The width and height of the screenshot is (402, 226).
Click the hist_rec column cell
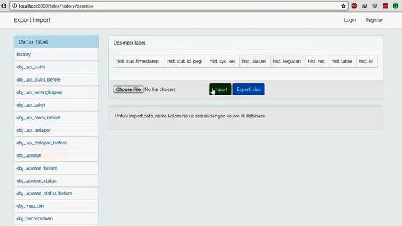click(x=317, y=62)
